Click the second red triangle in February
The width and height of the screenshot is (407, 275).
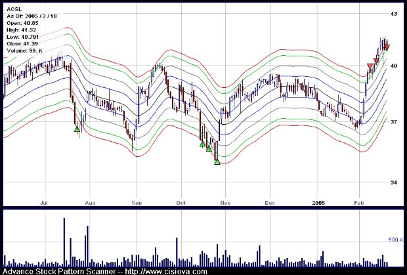[376, 61]
